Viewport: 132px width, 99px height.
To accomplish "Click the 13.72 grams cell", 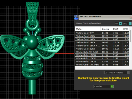I will coord(106,39).
